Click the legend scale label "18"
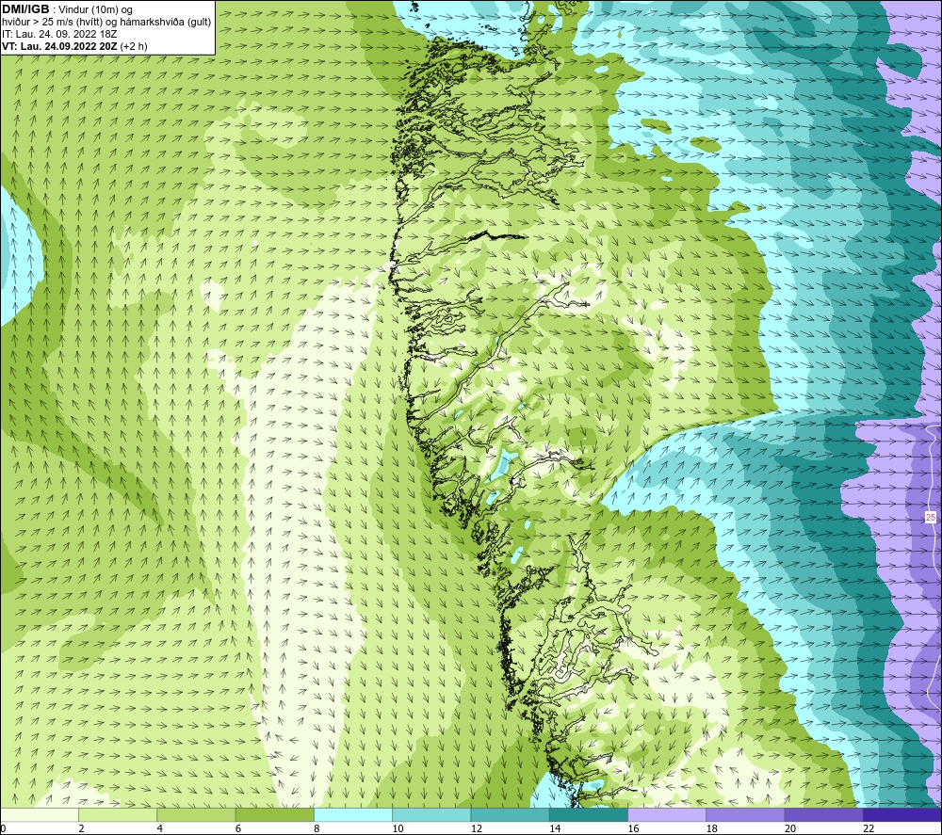Image resolution: width=942 pixels, height=835 pixels. tap(712, 828)
